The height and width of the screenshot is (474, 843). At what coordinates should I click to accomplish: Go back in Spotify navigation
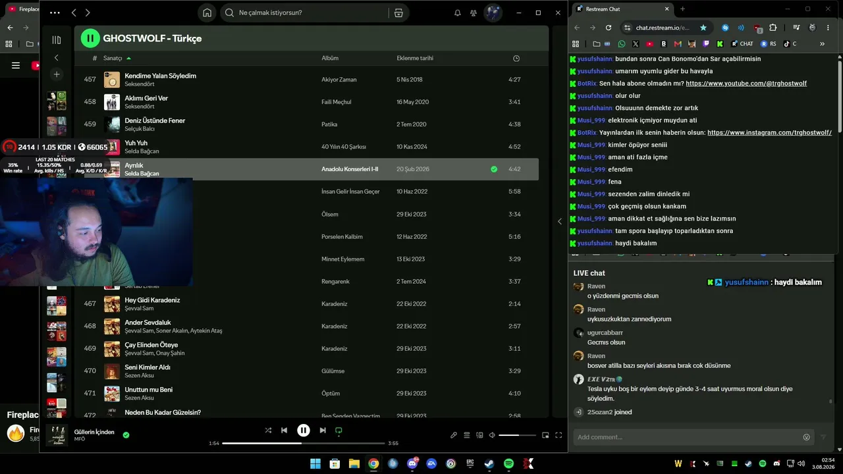74,13
